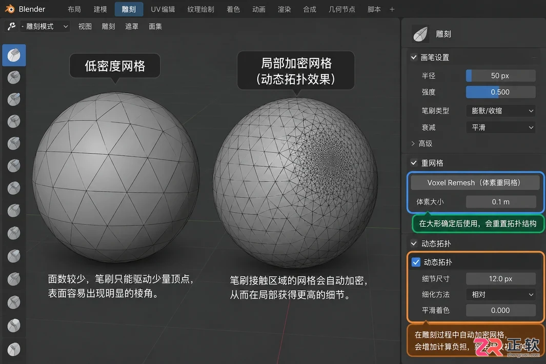Viewport: 546px width, 364px height.
Task: Click the 平滑着色 field showing 0.000
Action: tap(501, 310)
